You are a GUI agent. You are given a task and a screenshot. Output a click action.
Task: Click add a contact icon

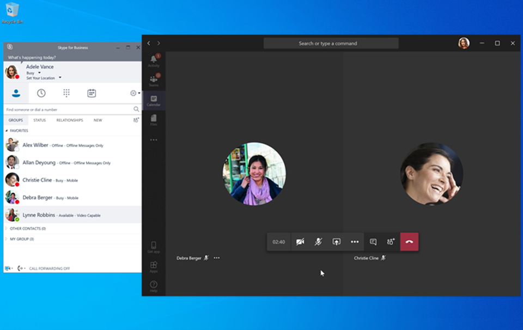click(x=136, y=120)
